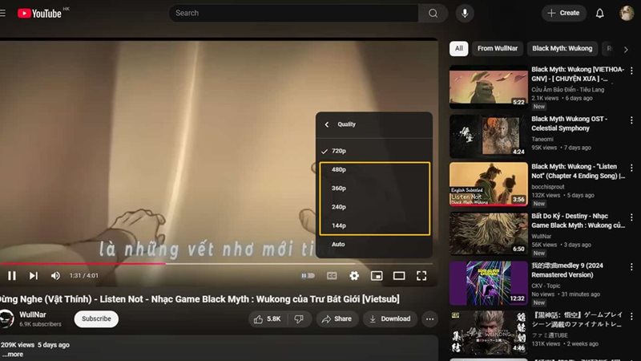Click the Taneomi channel name
641x361 pixels.
click(x=542, y=139)
